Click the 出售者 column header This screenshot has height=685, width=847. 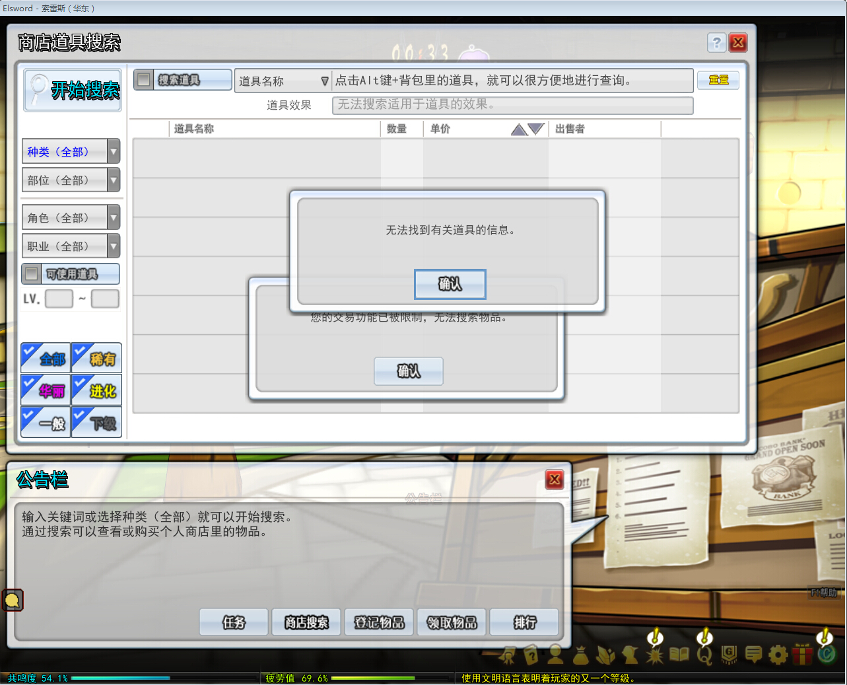point(570,129)
